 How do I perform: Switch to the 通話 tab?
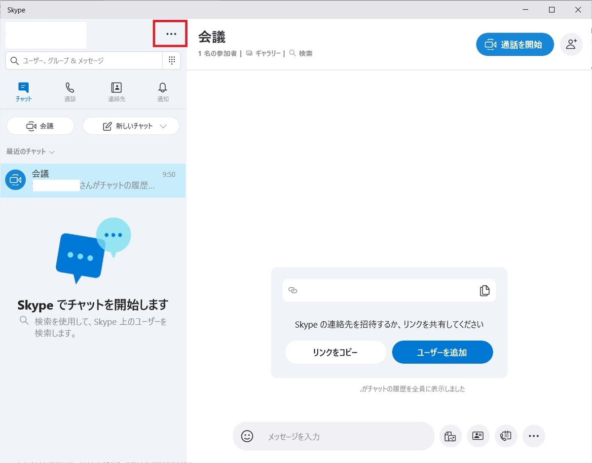point(70,92)
